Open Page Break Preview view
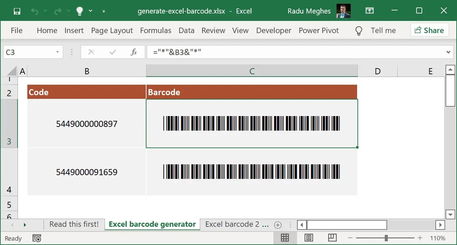The height and width of the screenshot is (245, 457). [x=332, y=238]
